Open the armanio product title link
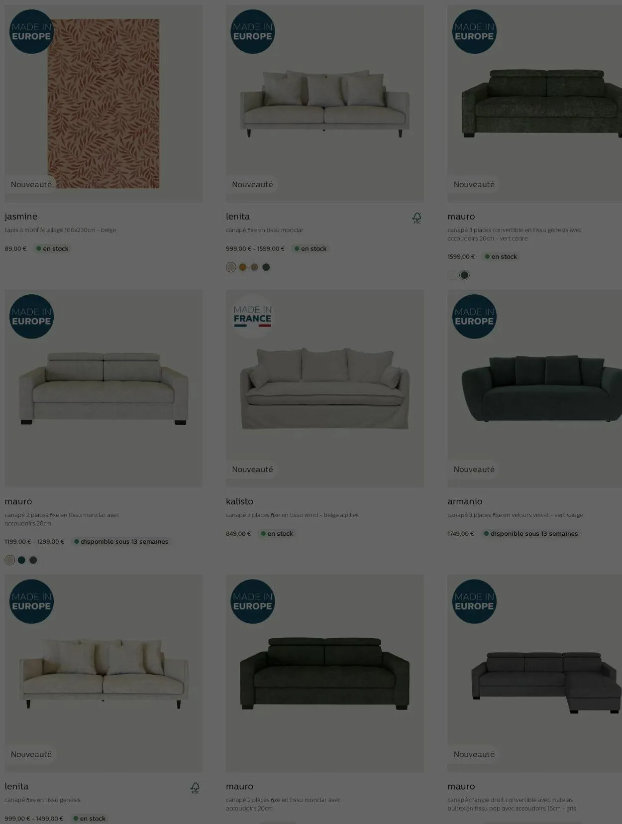Image resolution: width=622 pixels, height=824 pixels. click(465, 501)
